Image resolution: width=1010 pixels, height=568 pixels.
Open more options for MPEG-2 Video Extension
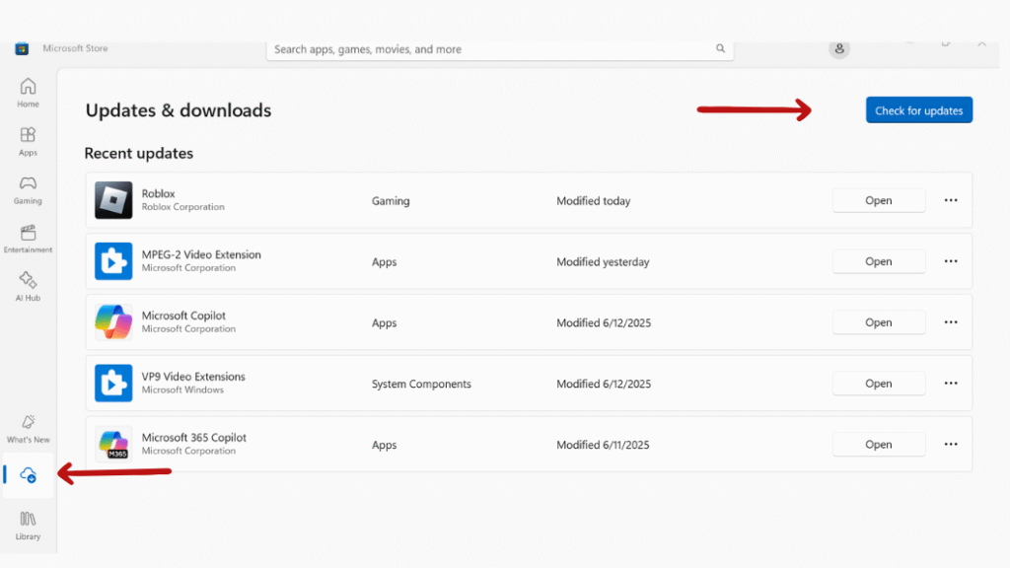click(951, 261)
